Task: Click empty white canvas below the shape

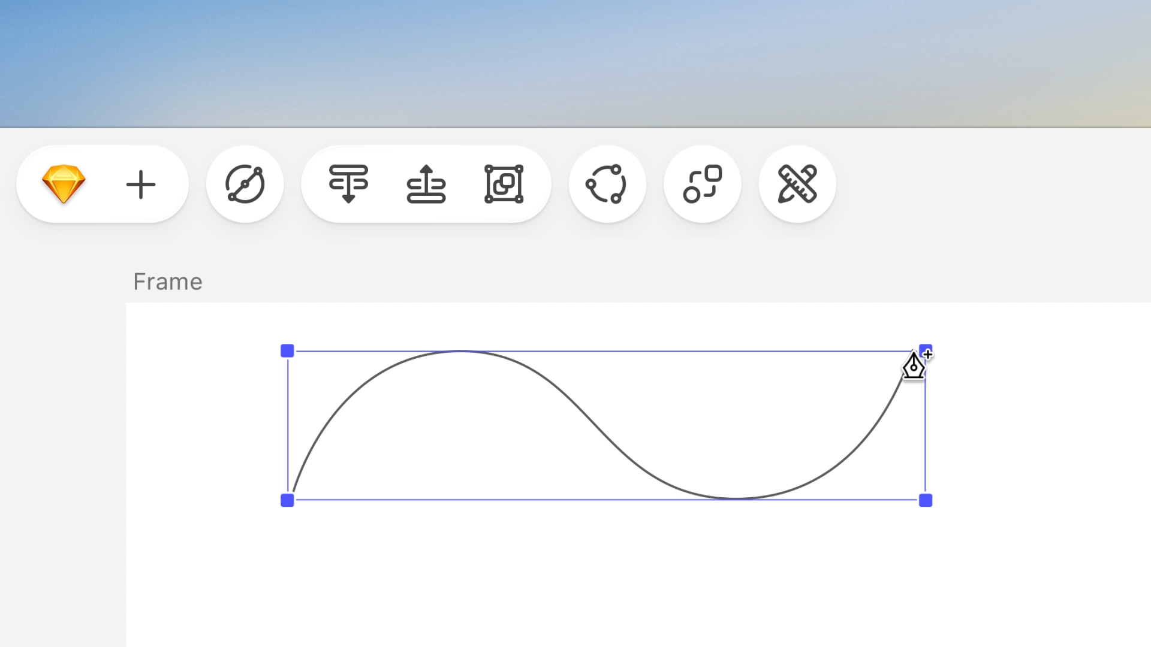Action: pyautogui.click(x=599, y=575)
